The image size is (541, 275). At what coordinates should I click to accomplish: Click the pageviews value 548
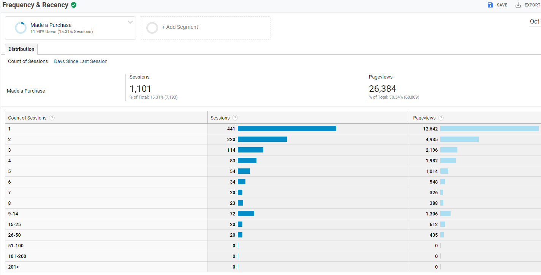434,182
